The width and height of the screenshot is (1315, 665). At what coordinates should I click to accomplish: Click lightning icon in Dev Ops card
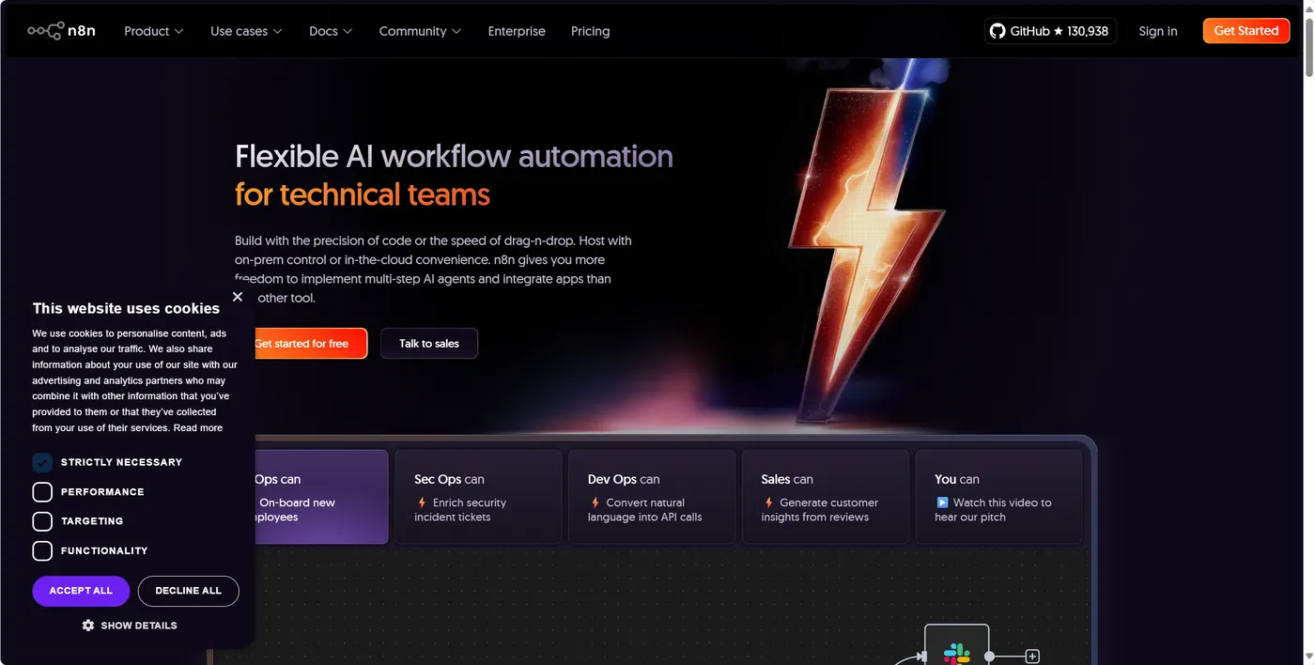coord(595,503)
